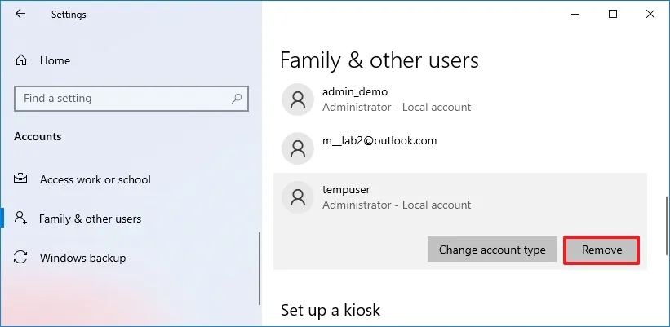
Task: Click the search magnifier icon
Action: coord(237,99)
